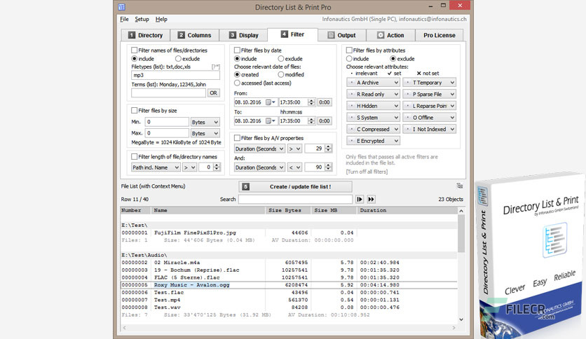Switch to the Columns tab
This screenshot has height=339, width=586.
click(x=194, y=35)
